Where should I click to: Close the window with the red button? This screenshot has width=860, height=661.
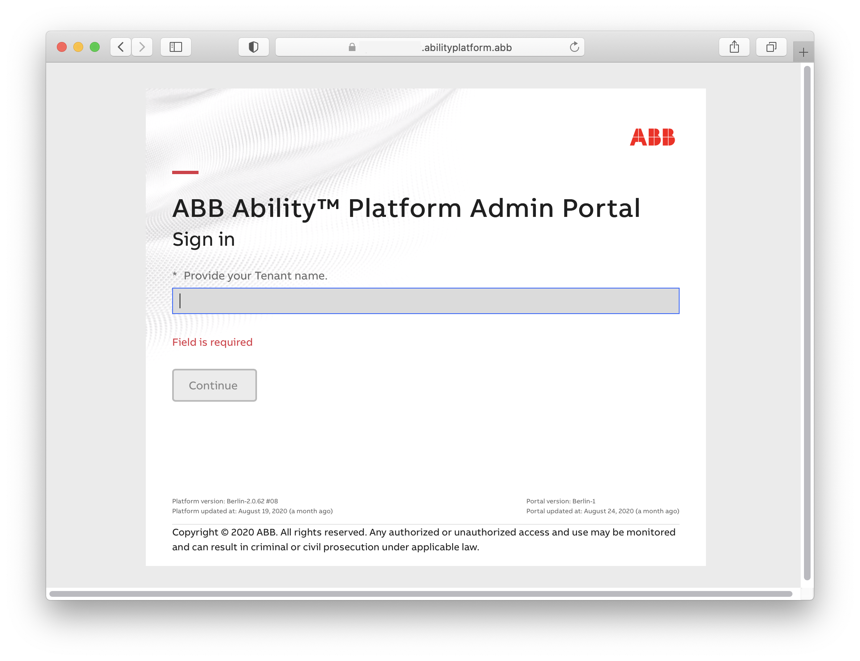[x=62, y=47]
